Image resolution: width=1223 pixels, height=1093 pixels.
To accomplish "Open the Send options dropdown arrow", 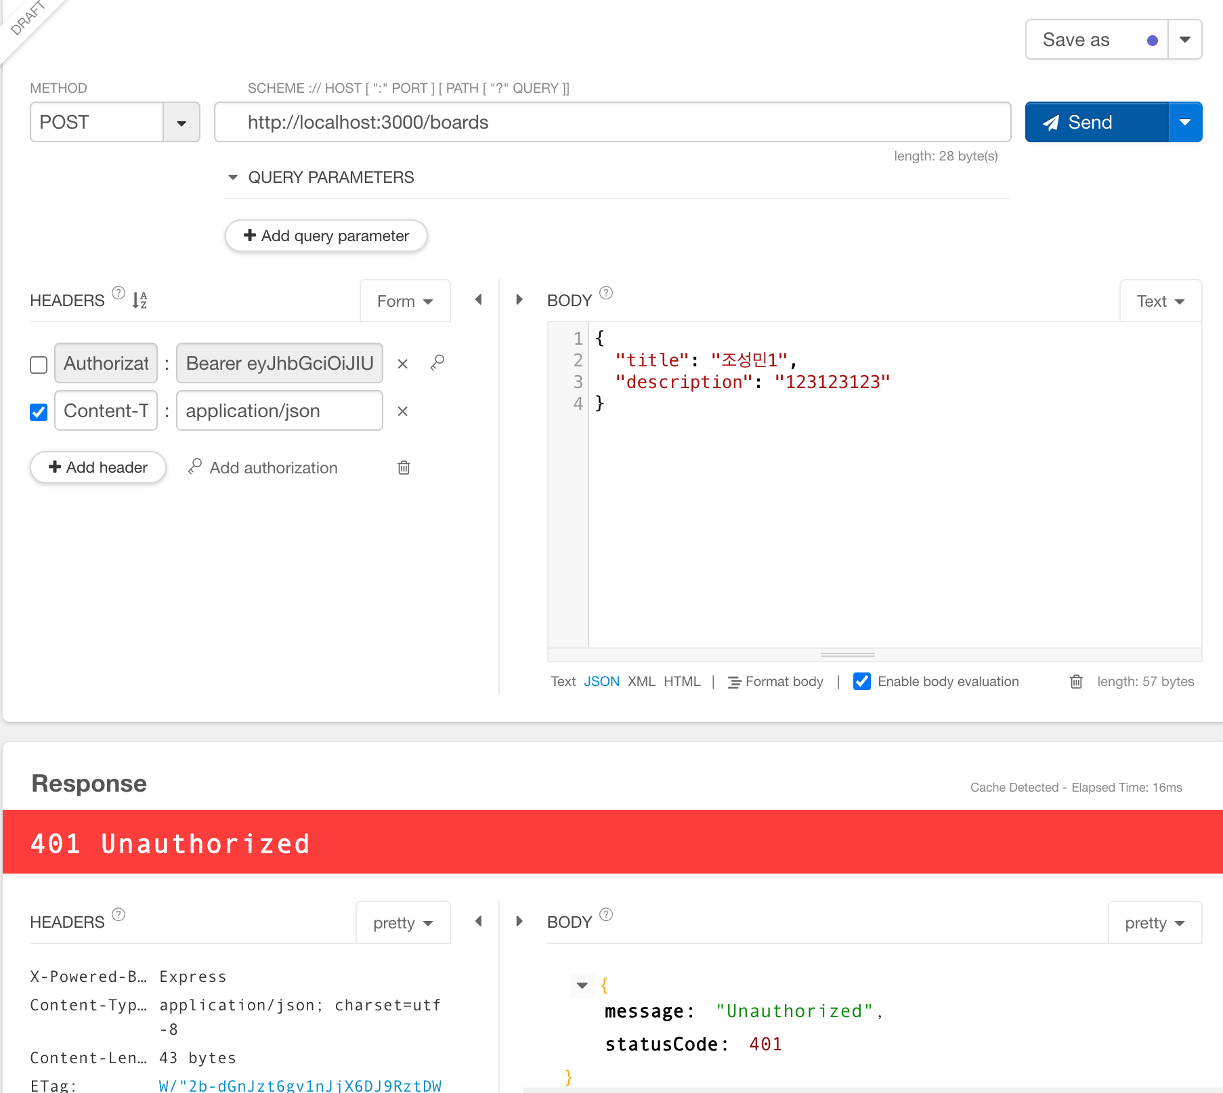I will click(x=1185, y=123).
